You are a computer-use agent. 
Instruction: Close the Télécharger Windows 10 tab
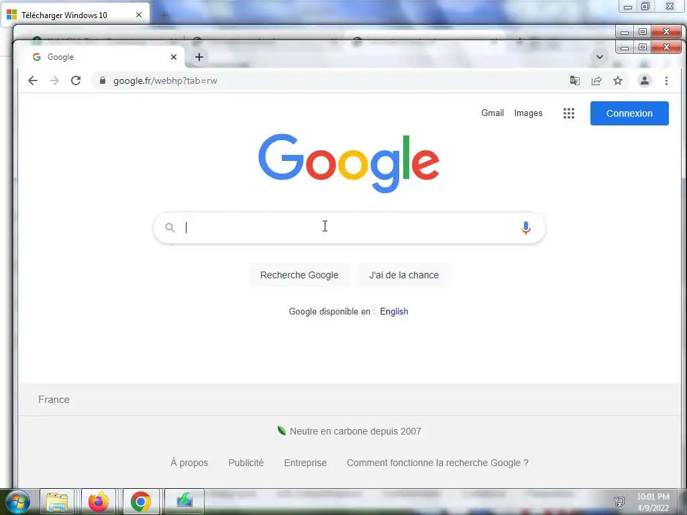pyautogui.click(x=138, y=15)
